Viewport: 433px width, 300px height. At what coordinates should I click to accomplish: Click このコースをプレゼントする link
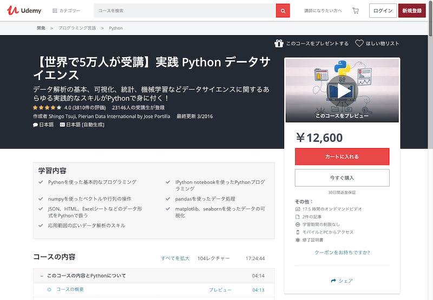317,43
